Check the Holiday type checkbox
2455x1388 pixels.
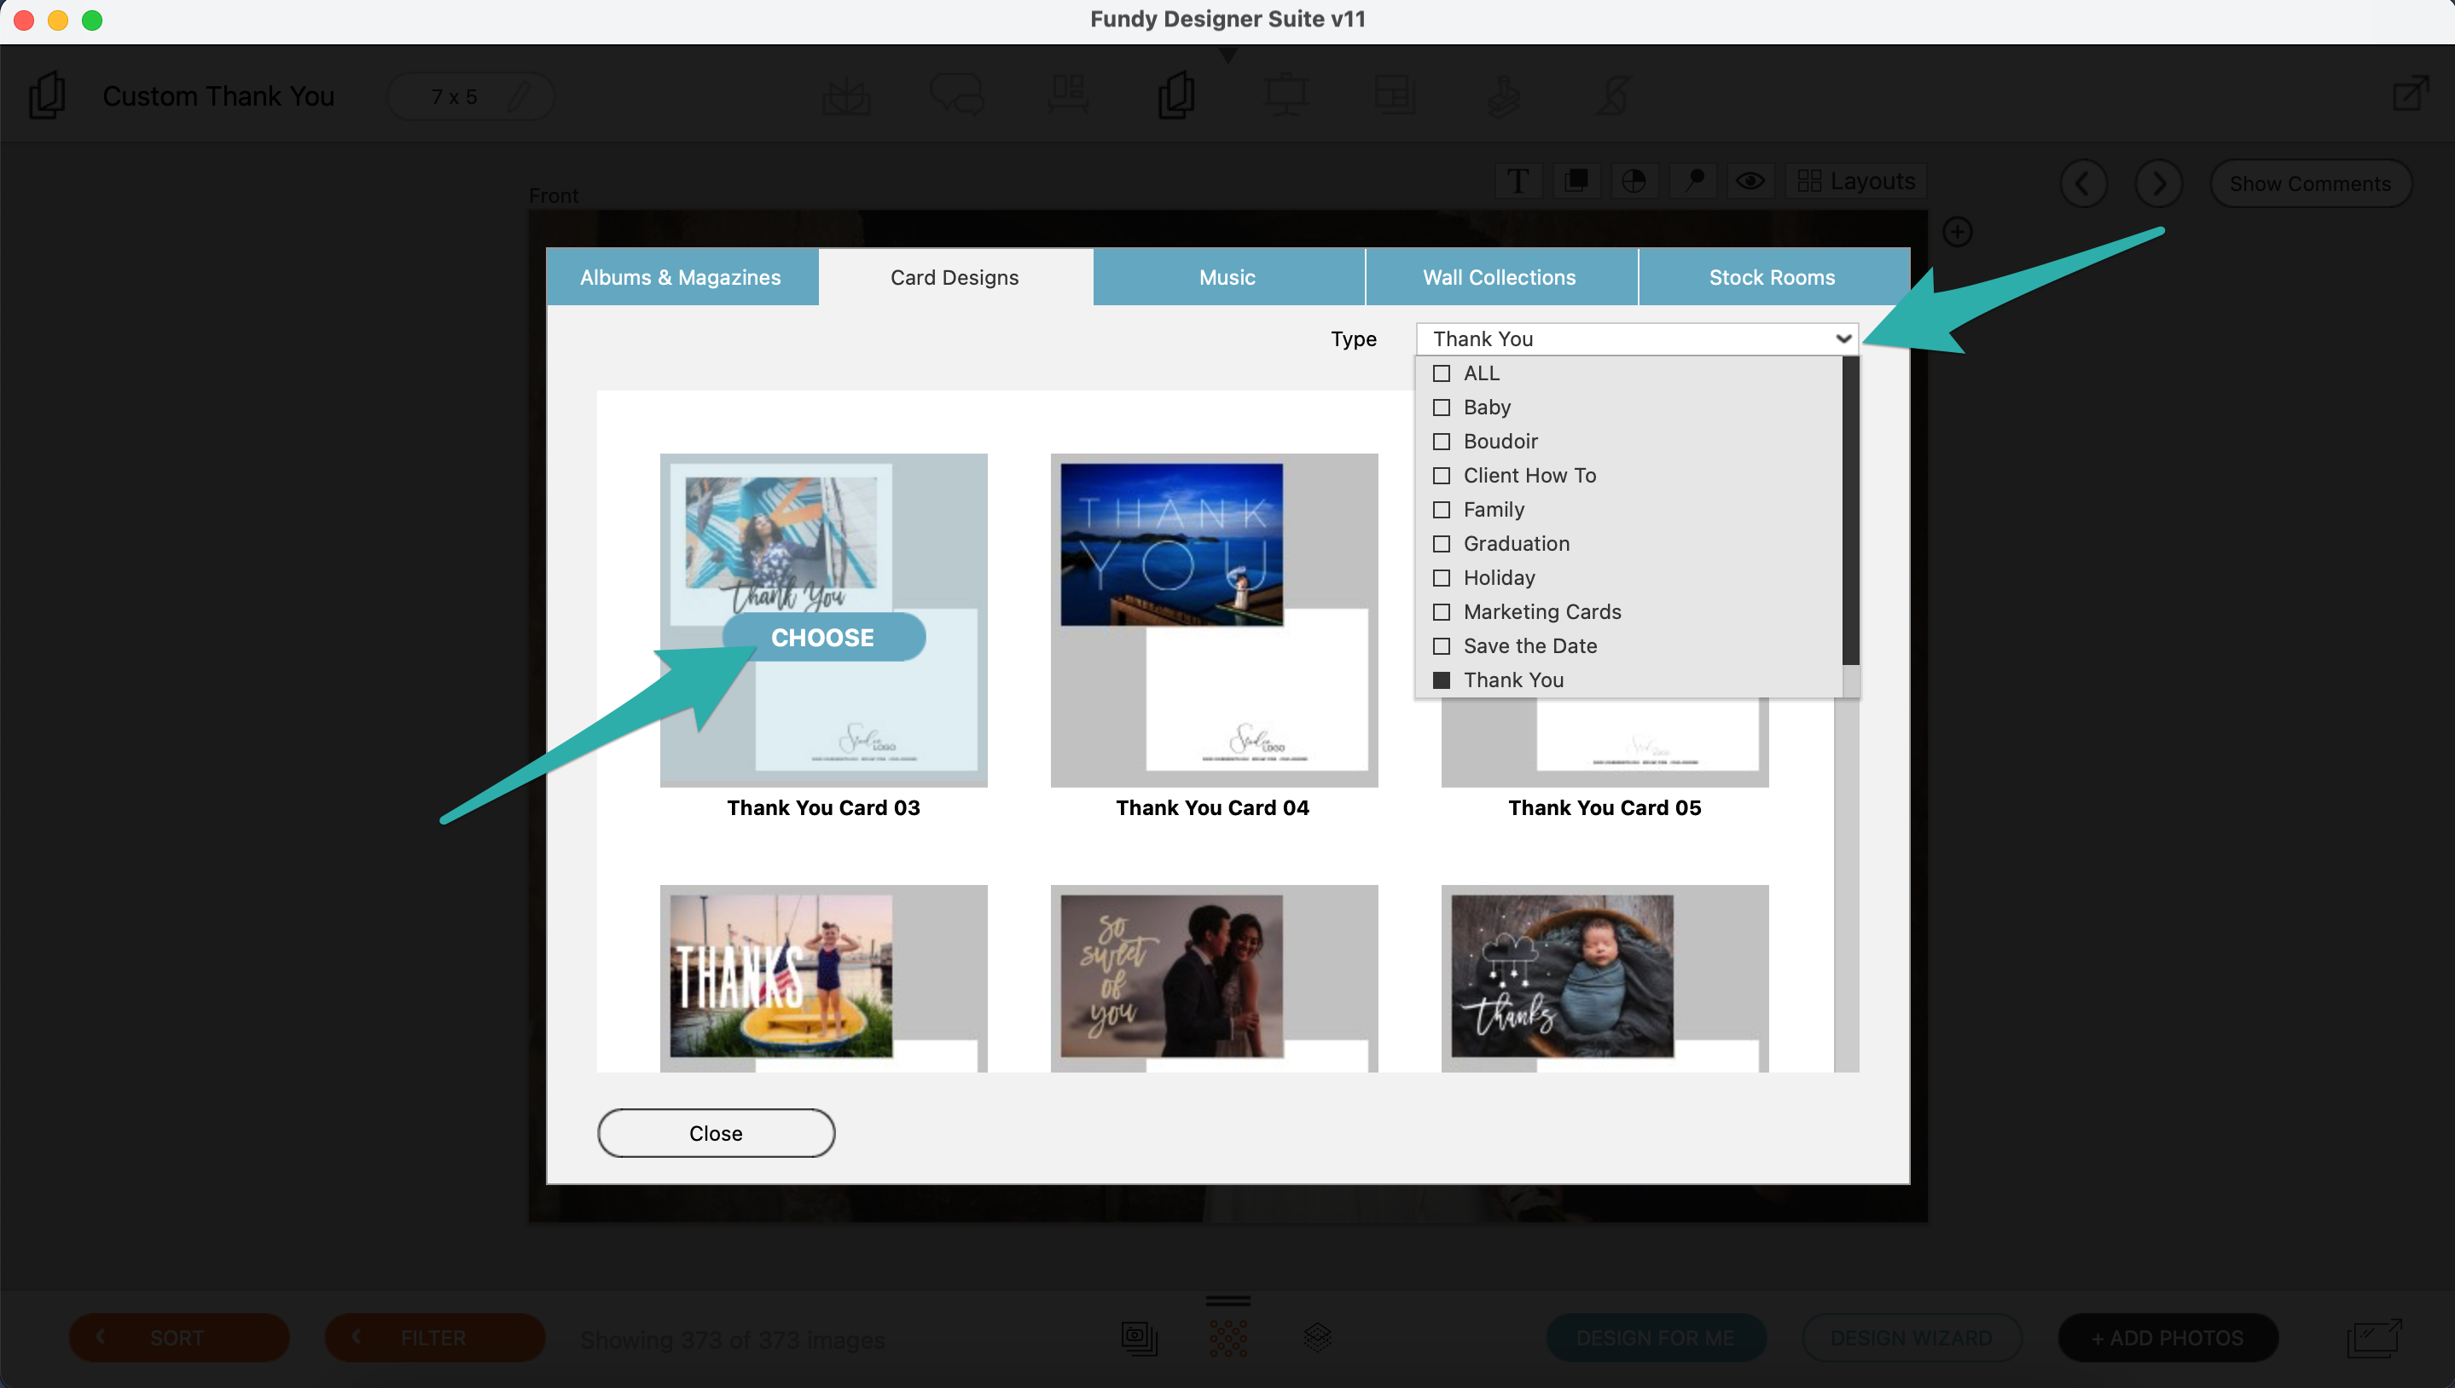pyautogui.click(x=1441, y=579)
